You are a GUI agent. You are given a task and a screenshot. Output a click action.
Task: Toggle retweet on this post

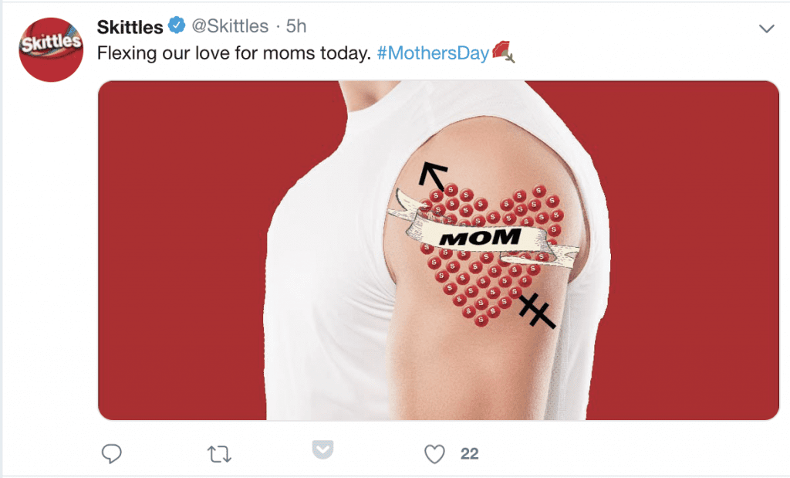point(220,454)
